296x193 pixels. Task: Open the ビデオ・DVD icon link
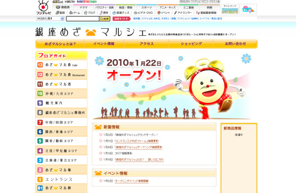(143, 13)
